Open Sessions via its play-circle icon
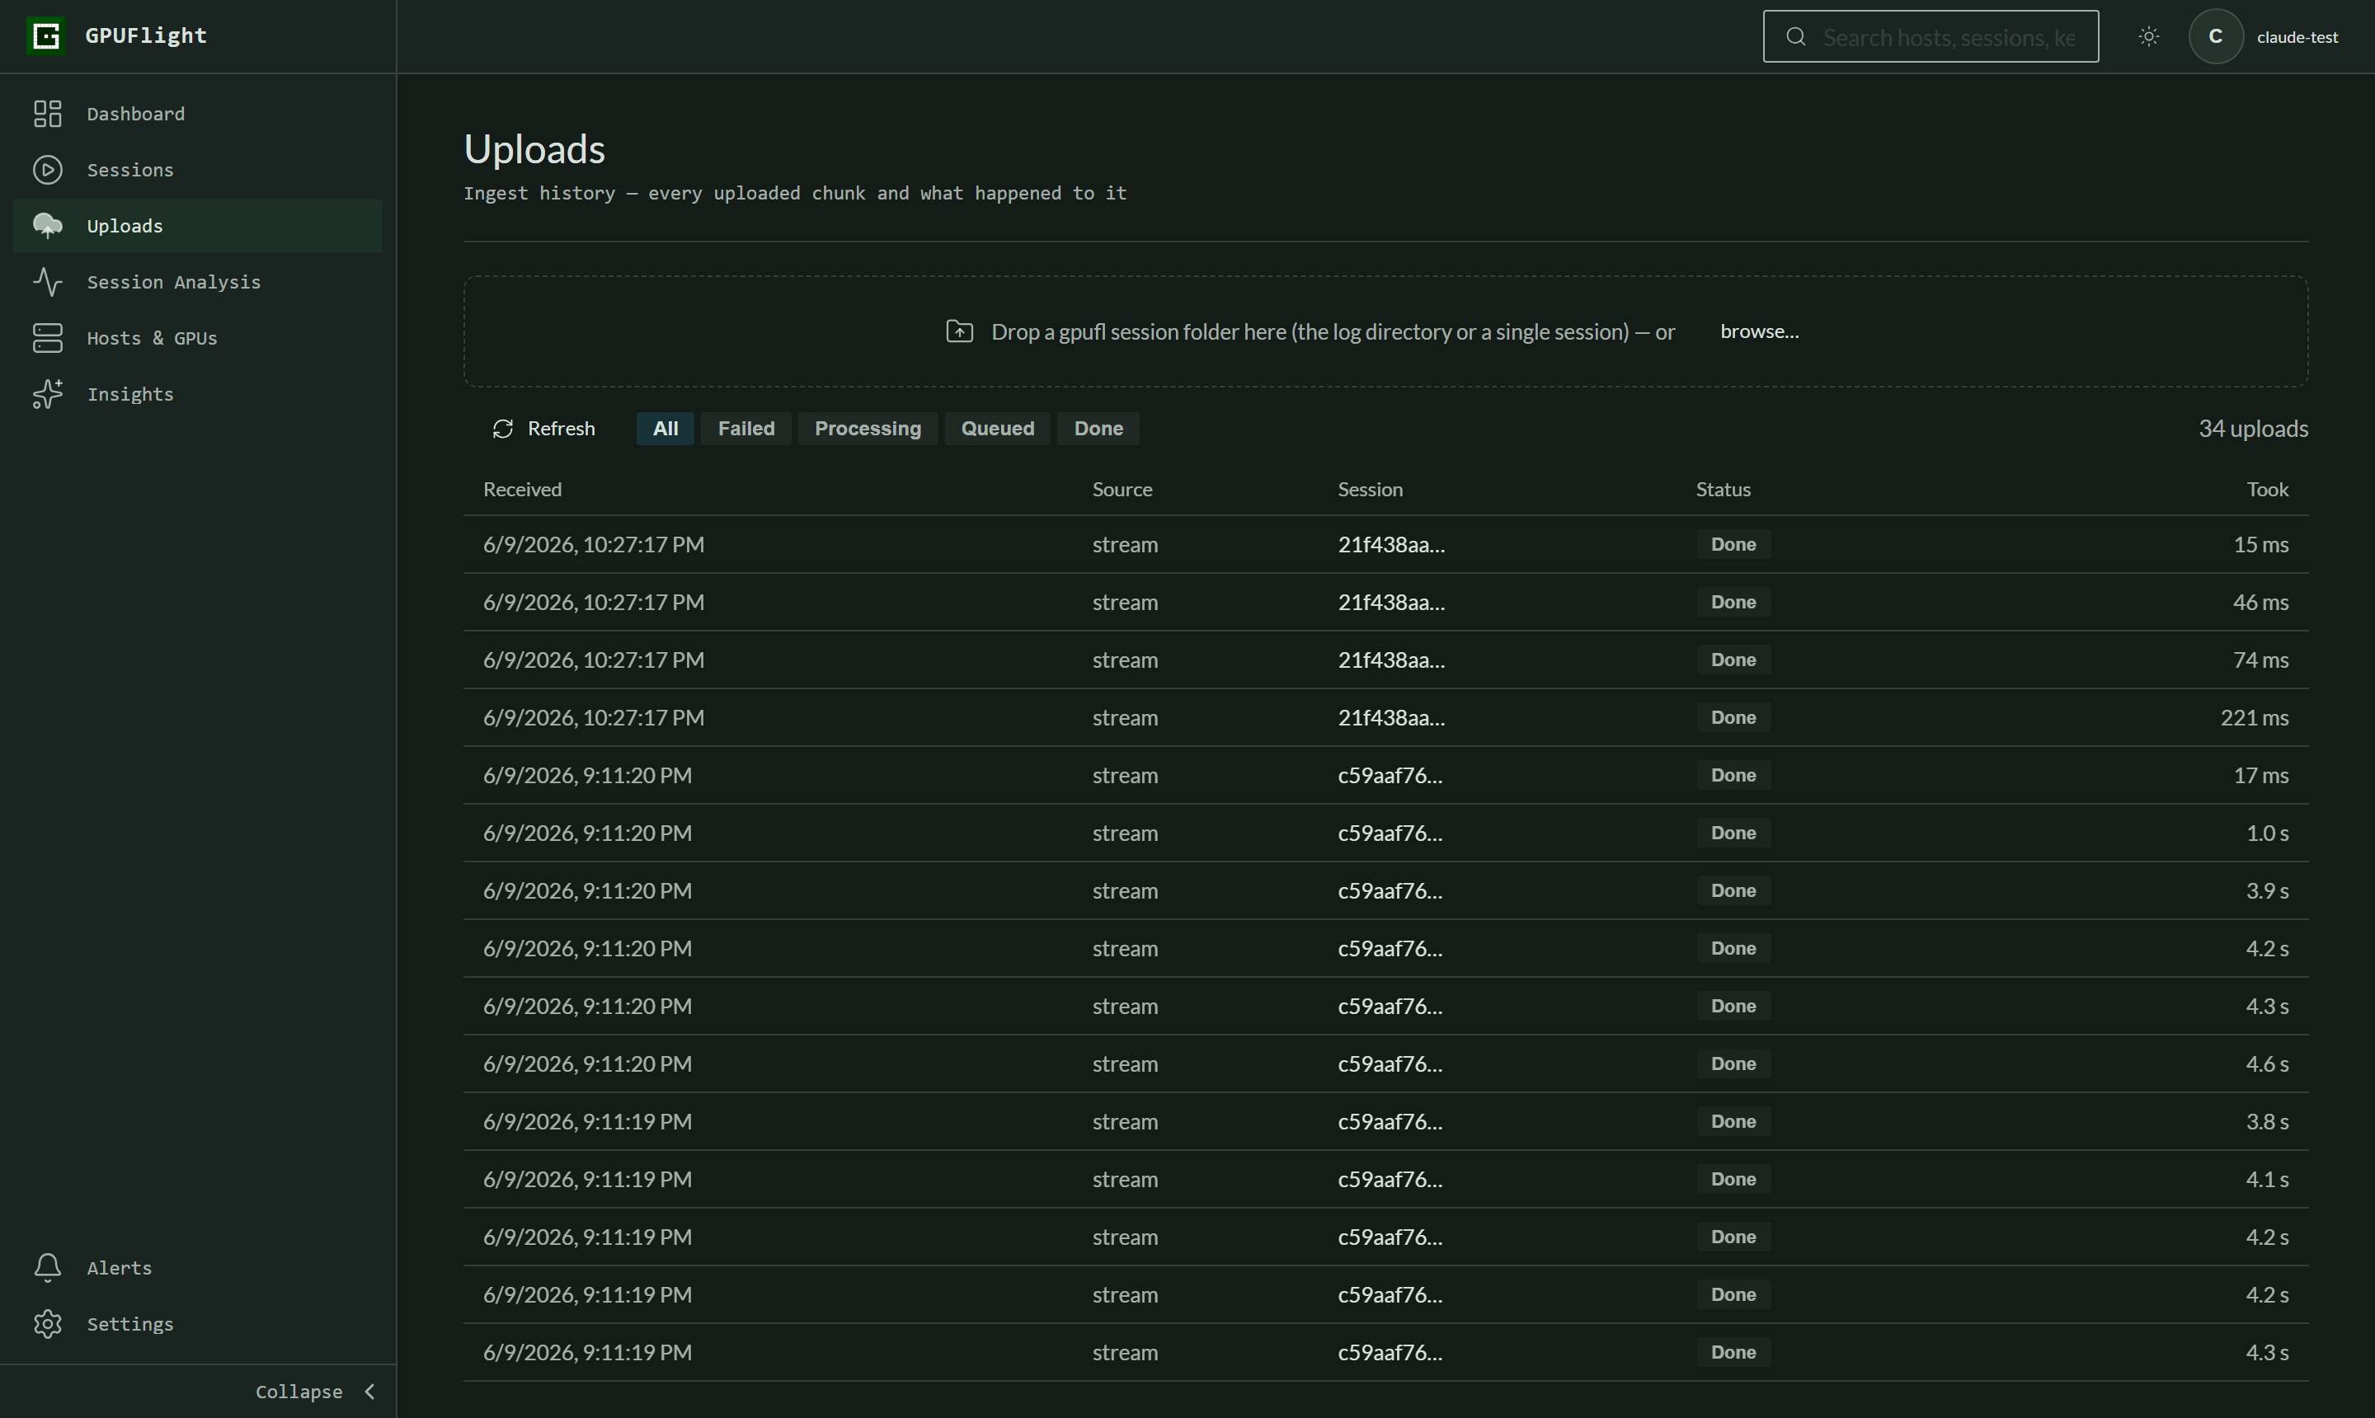 coord(48,170)
